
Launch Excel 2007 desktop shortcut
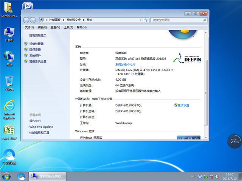click(9, 132)
